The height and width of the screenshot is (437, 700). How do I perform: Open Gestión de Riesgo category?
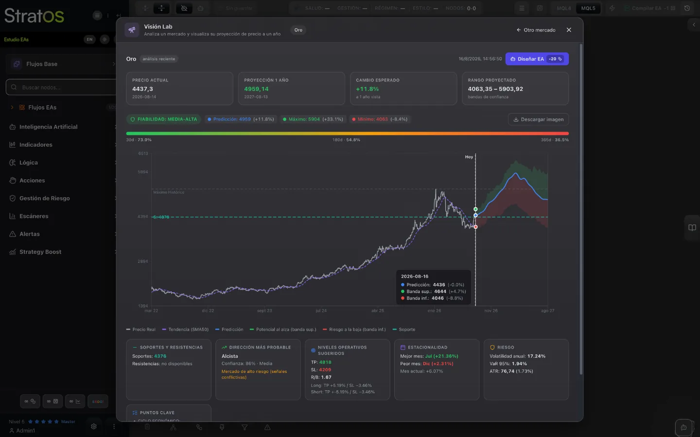point(61,198)
